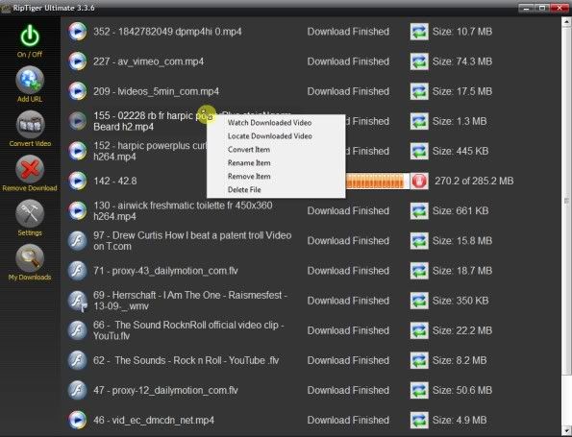Select the 97 - Drew Curtis How I beat name
572x437 pixels.
192,240
